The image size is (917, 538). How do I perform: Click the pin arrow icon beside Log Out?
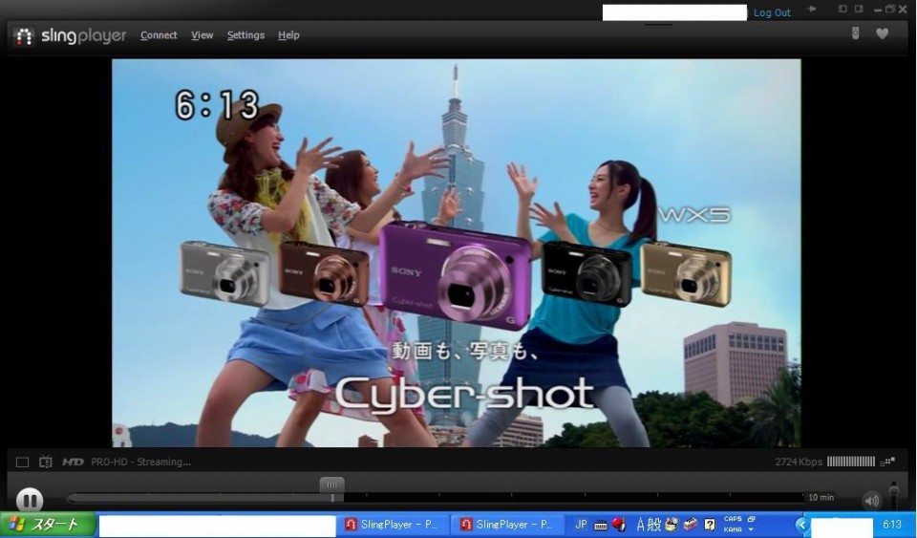click(x=812, y=10)
